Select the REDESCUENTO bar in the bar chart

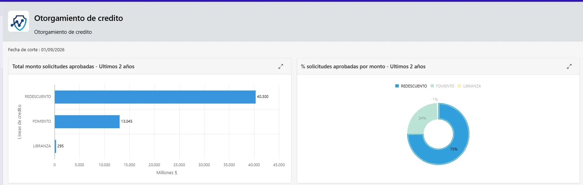point(155,97)
